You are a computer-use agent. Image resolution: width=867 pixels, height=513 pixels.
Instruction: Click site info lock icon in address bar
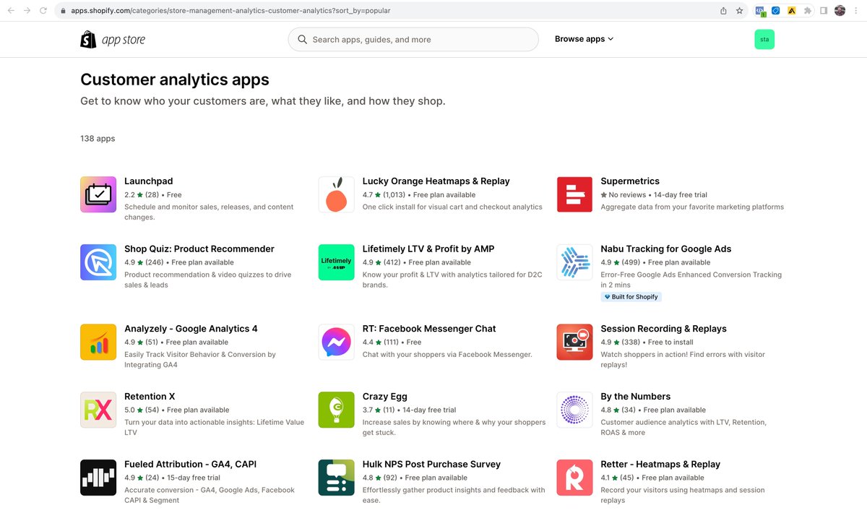(x=63, y=11)
